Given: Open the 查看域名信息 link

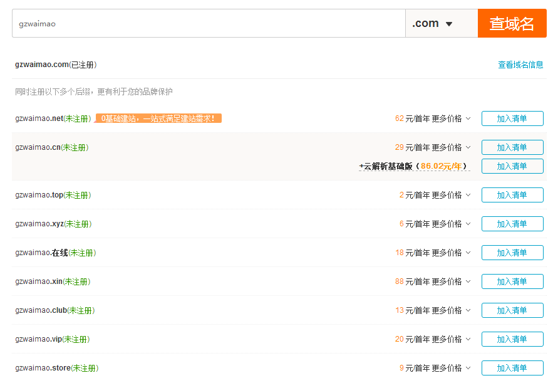Looking at the screenshot, I should pyautogui.click(x=520, y=65).
